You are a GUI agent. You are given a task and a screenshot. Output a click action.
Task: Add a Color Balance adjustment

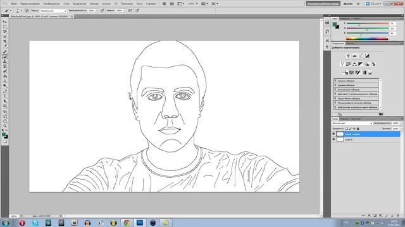(x=354, y=64)
